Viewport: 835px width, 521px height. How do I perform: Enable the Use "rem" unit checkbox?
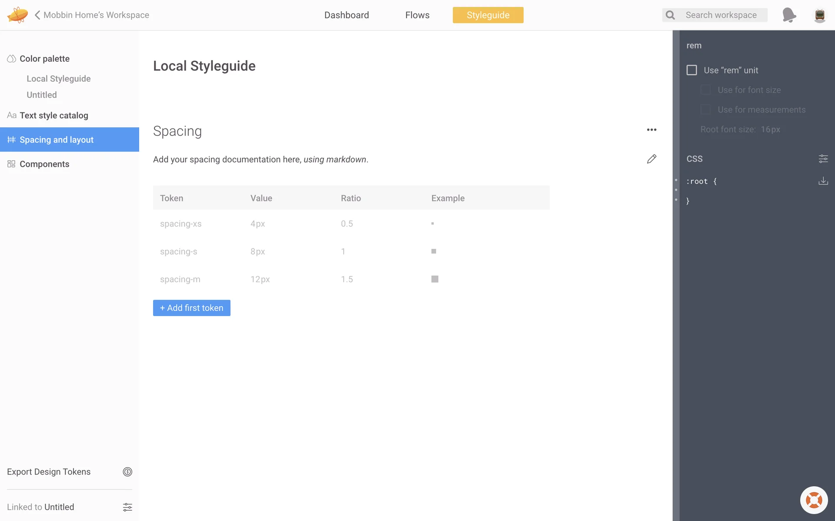pos(691,70)
